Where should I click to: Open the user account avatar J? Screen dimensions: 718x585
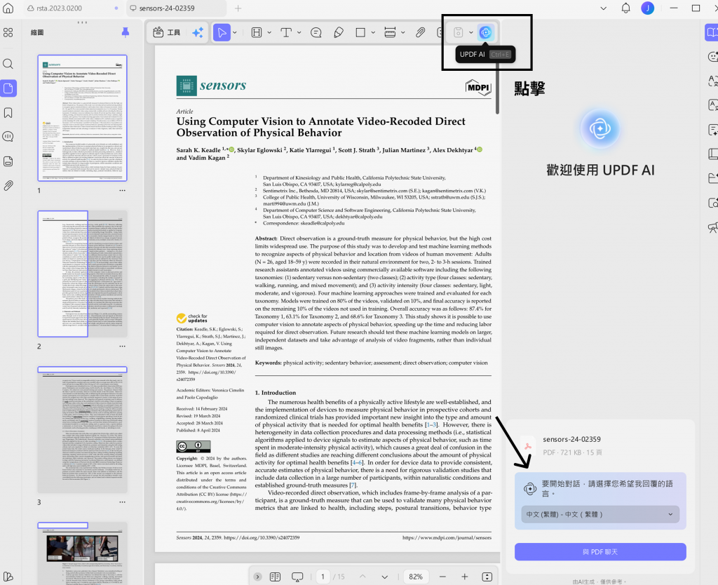click(x=647, y=8)
